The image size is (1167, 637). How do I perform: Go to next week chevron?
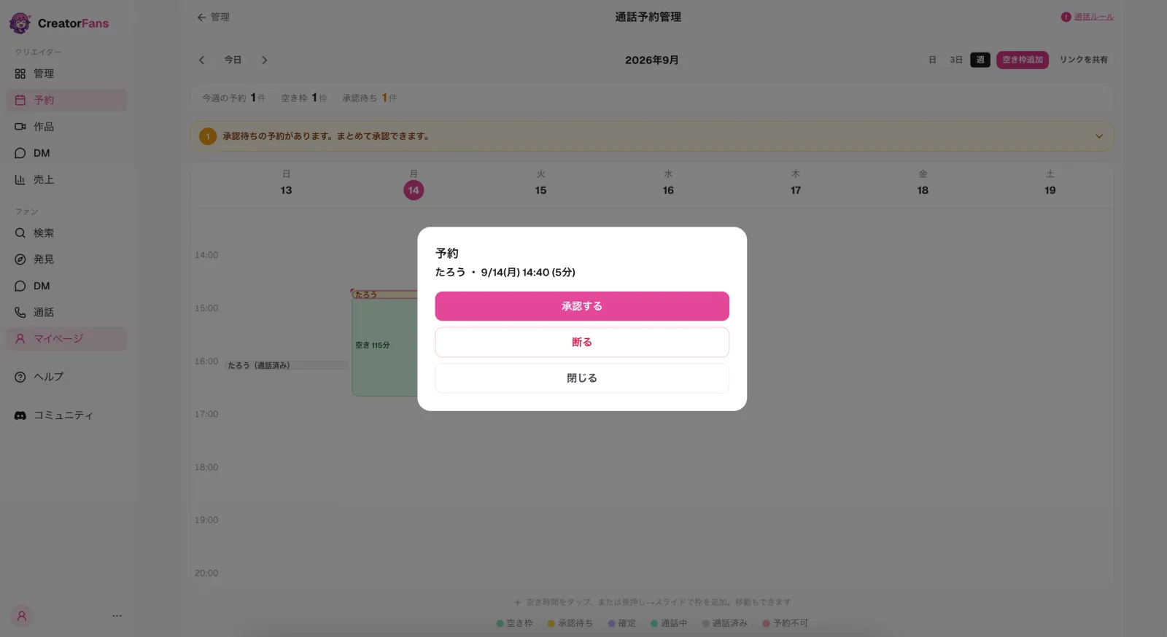pos(264,60)
